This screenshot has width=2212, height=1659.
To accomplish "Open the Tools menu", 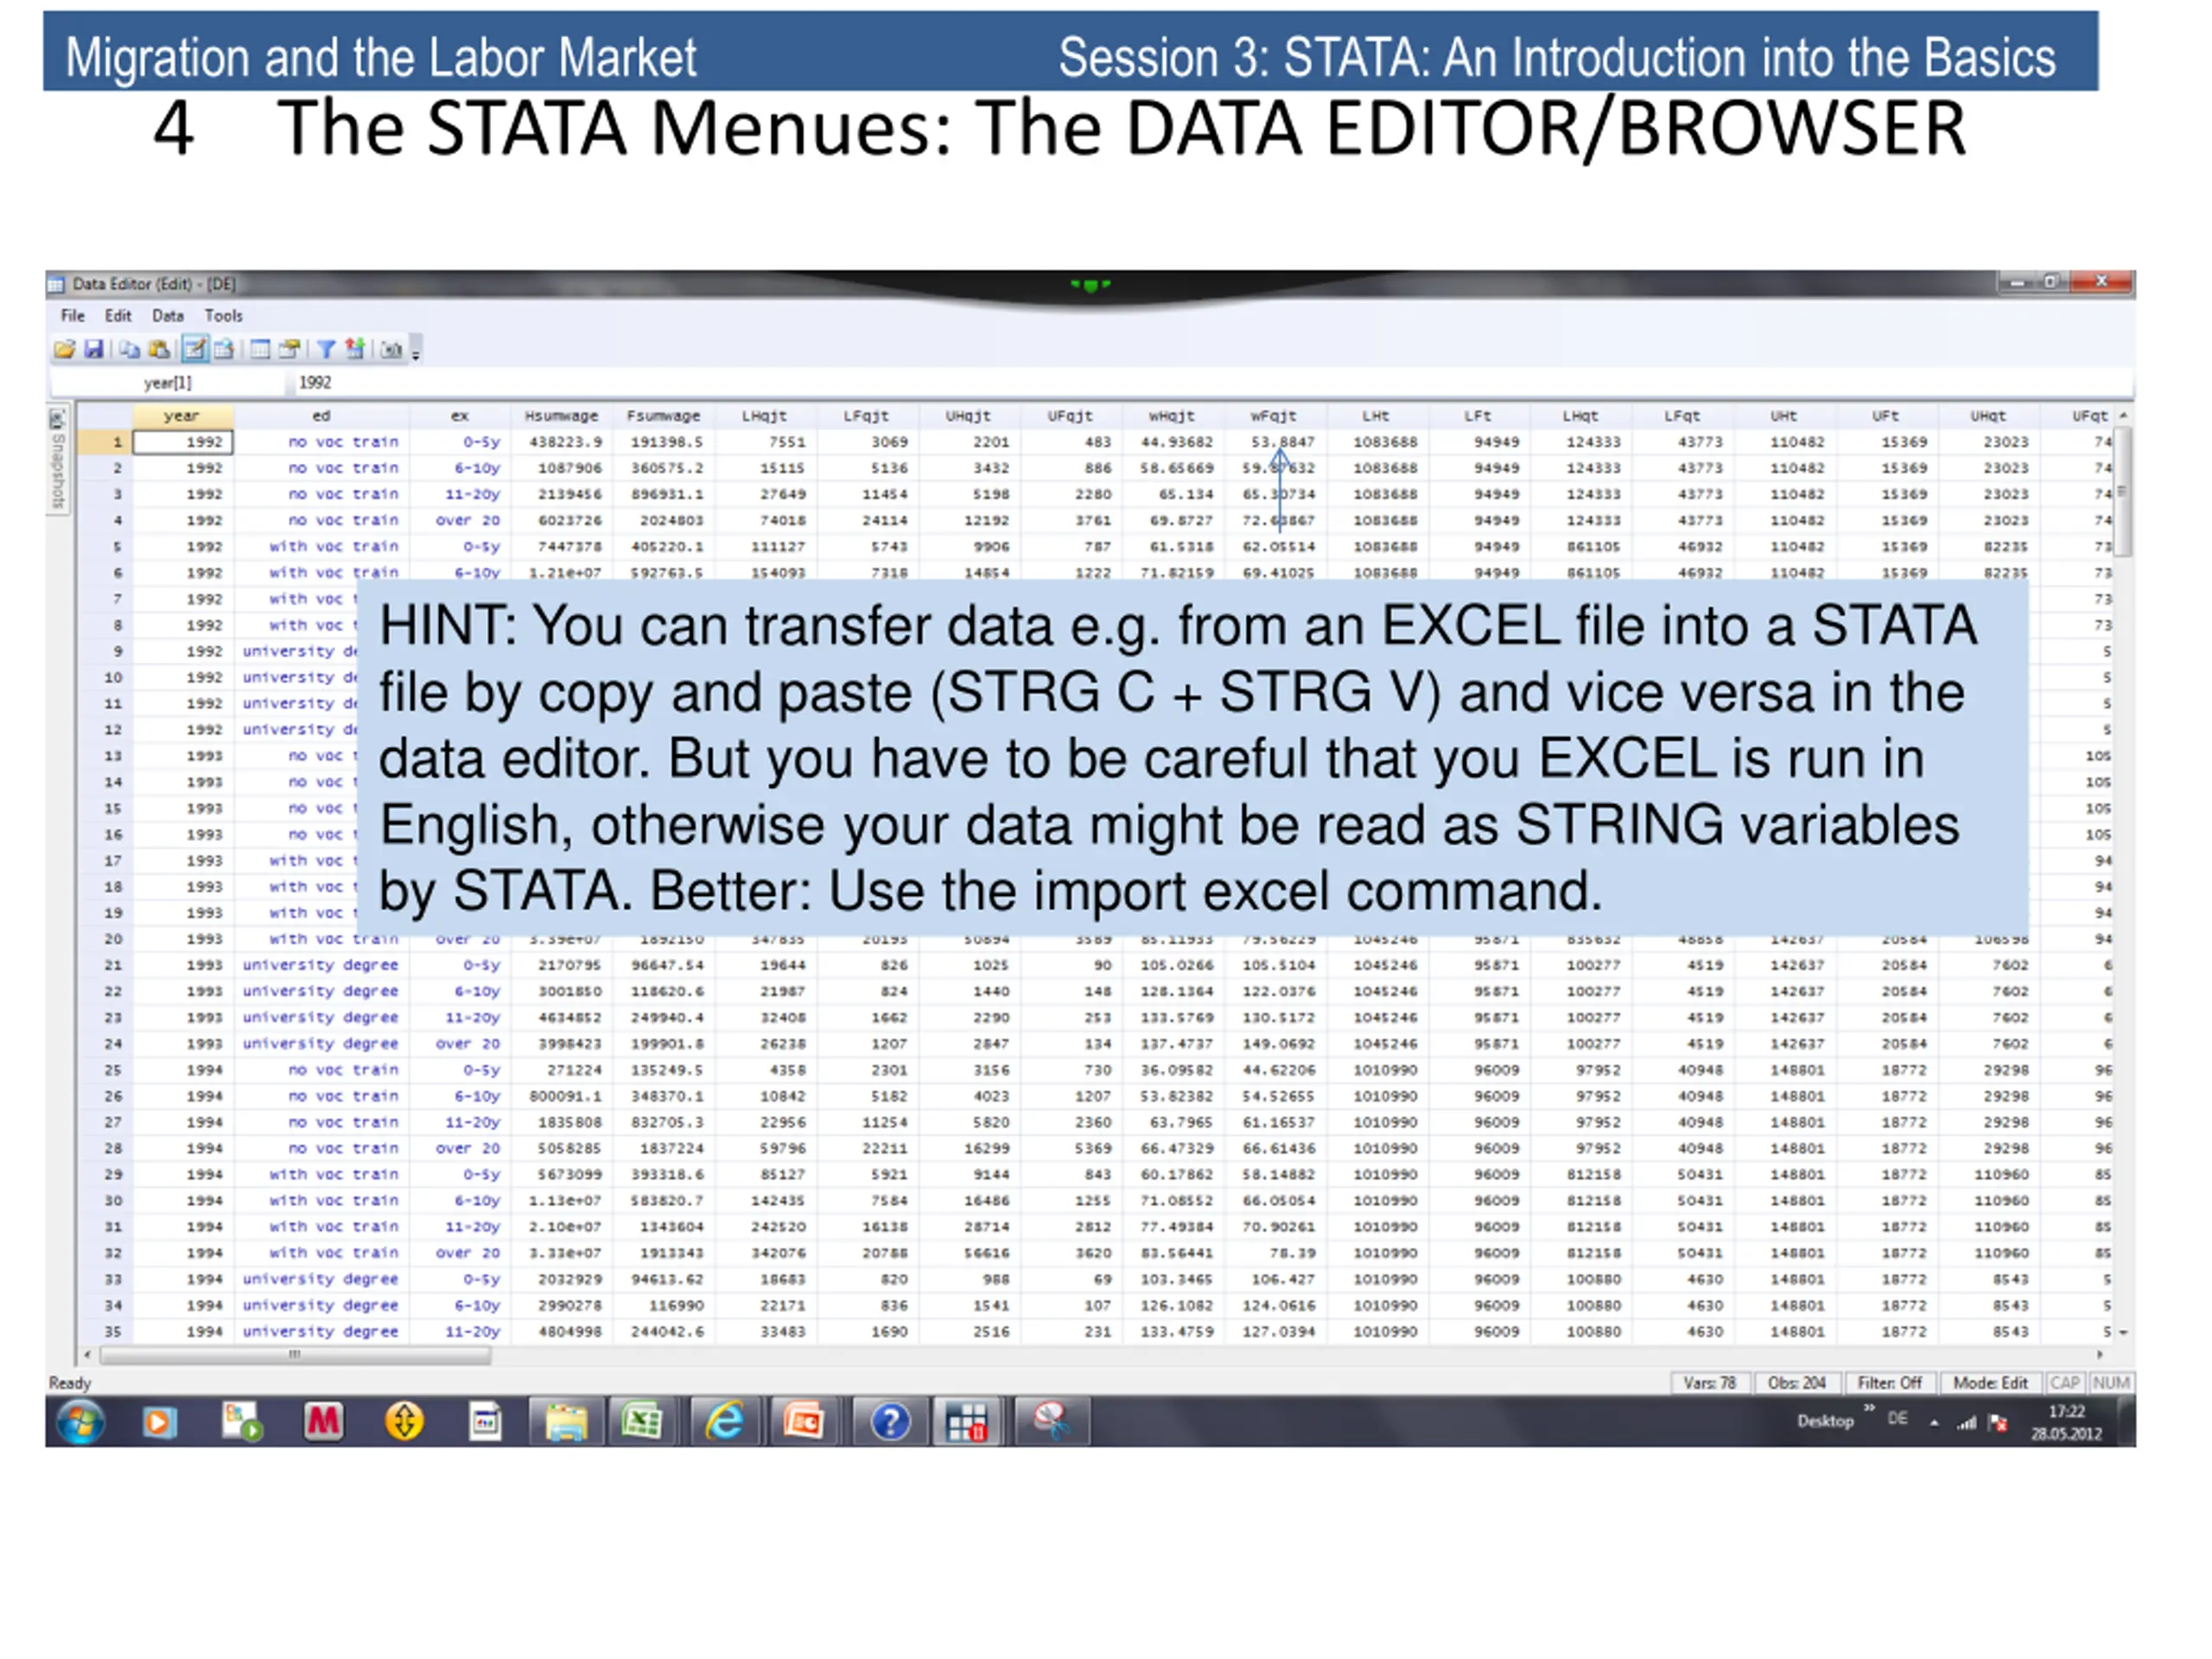I will tap(224, 316).
